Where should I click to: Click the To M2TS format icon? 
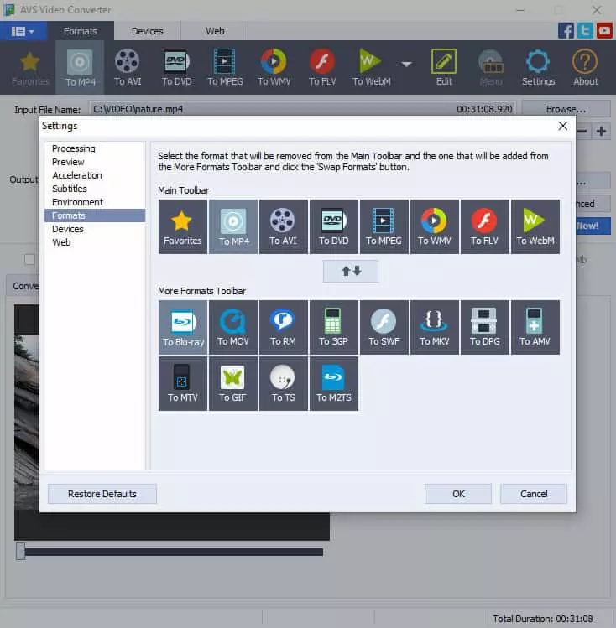(334, 383)
